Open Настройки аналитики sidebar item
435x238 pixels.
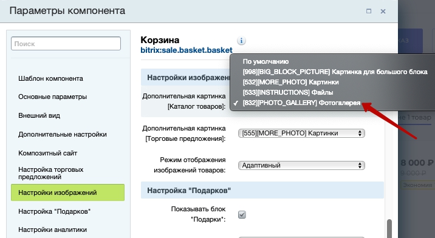point(52,229)
